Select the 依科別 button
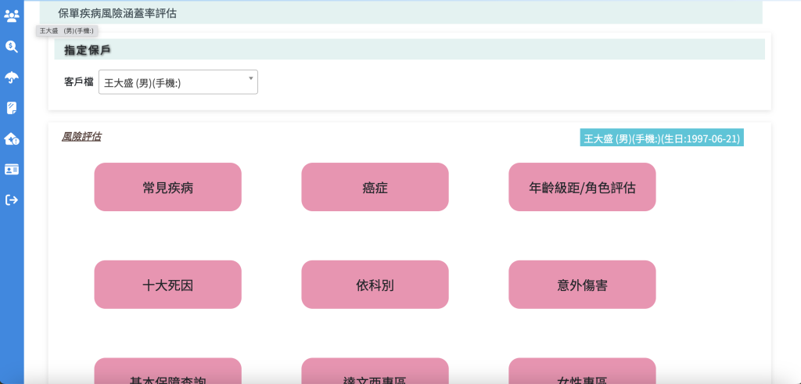This screenshot has width=801, height=384. pyautogui.click(x=375, y=285)
